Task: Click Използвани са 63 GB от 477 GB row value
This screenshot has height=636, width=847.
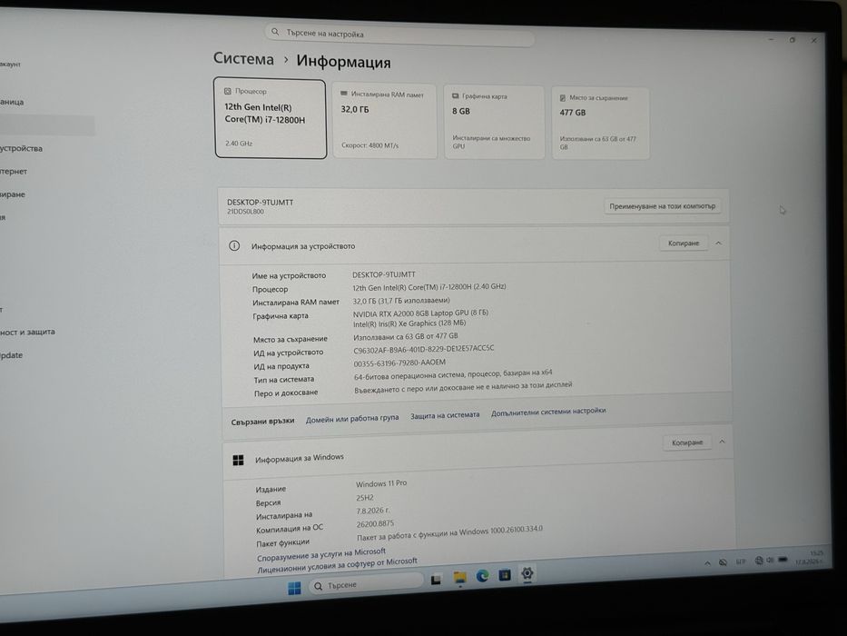Action: pos(405,336)
